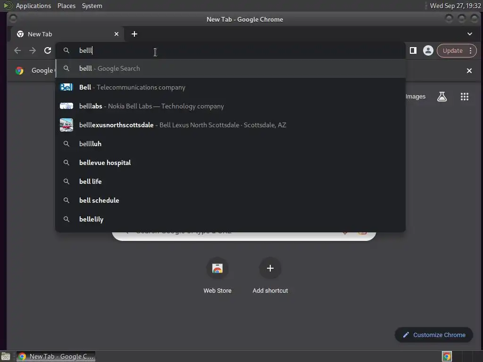Click in the address bar with 'belll'
Screen dimensions: 483x362
pyautogui.click(x=230, y=50)
